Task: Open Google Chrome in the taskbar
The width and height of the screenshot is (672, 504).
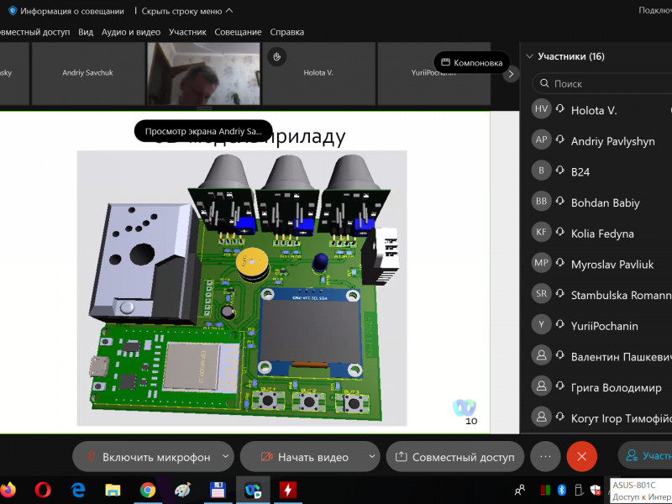Action: pos(147,489)
